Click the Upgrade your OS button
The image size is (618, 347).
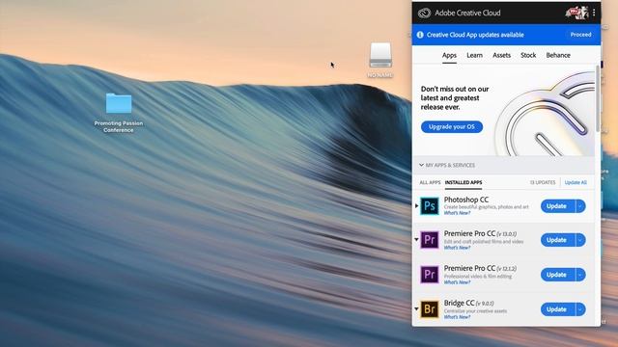point(452,126)
